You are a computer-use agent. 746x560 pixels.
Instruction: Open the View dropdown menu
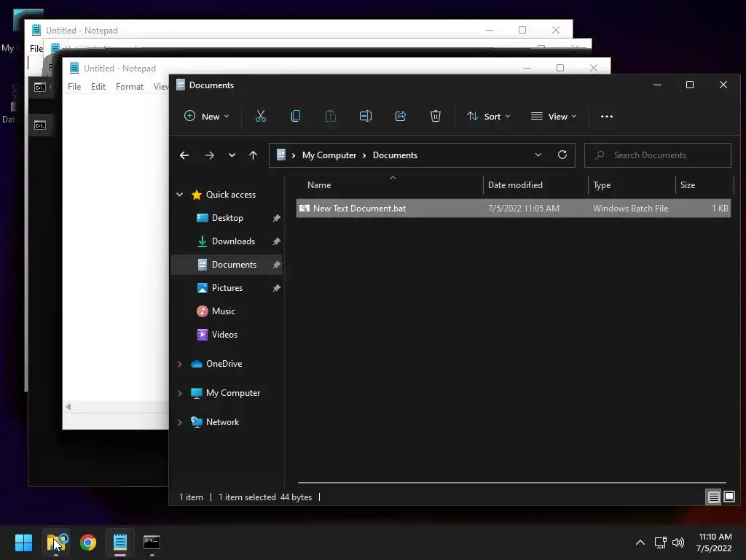tap(554, 116)
